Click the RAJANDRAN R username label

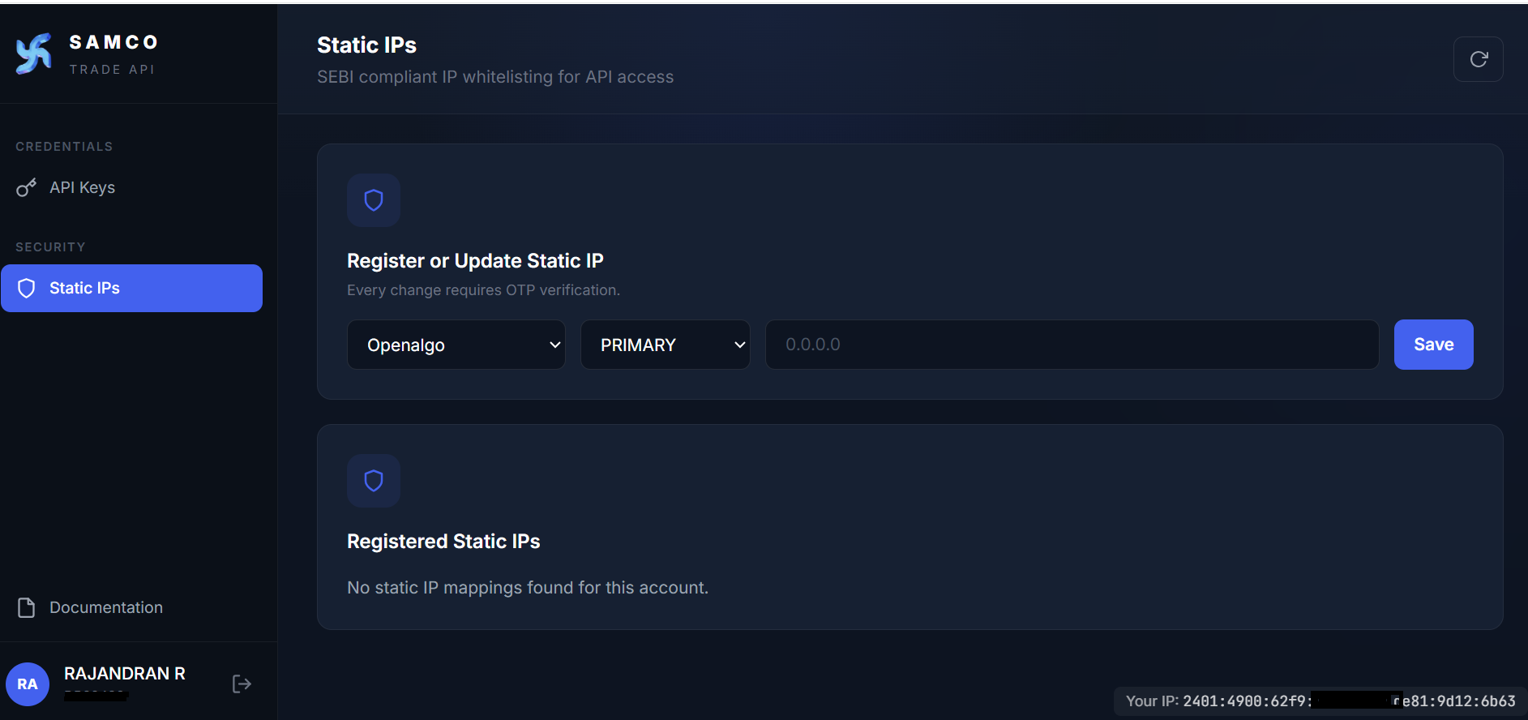click(x=125, y=674)
